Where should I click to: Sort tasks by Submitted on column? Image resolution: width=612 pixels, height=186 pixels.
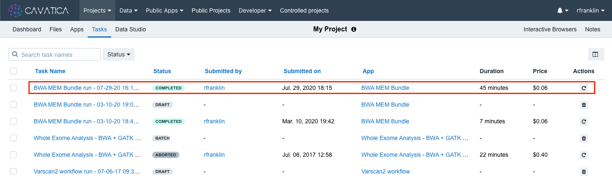302,71
